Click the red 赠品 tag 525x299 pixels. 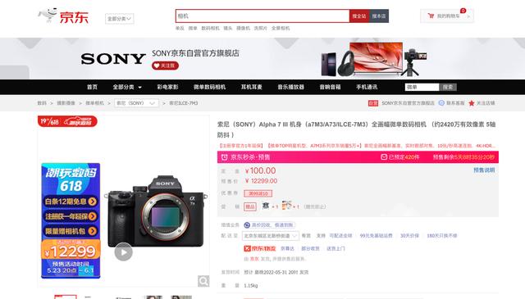click(x=249, y=206)
